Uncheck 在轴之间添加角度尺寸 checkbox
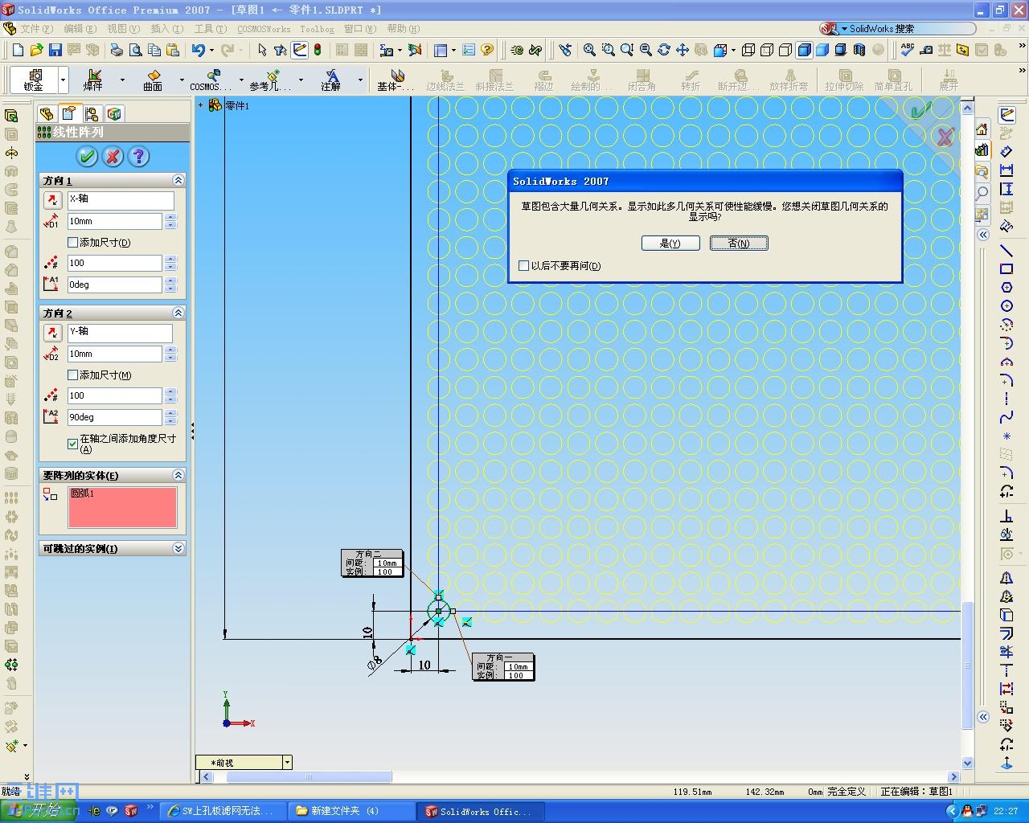This screenshot has height=823, width=1029. 73,443
